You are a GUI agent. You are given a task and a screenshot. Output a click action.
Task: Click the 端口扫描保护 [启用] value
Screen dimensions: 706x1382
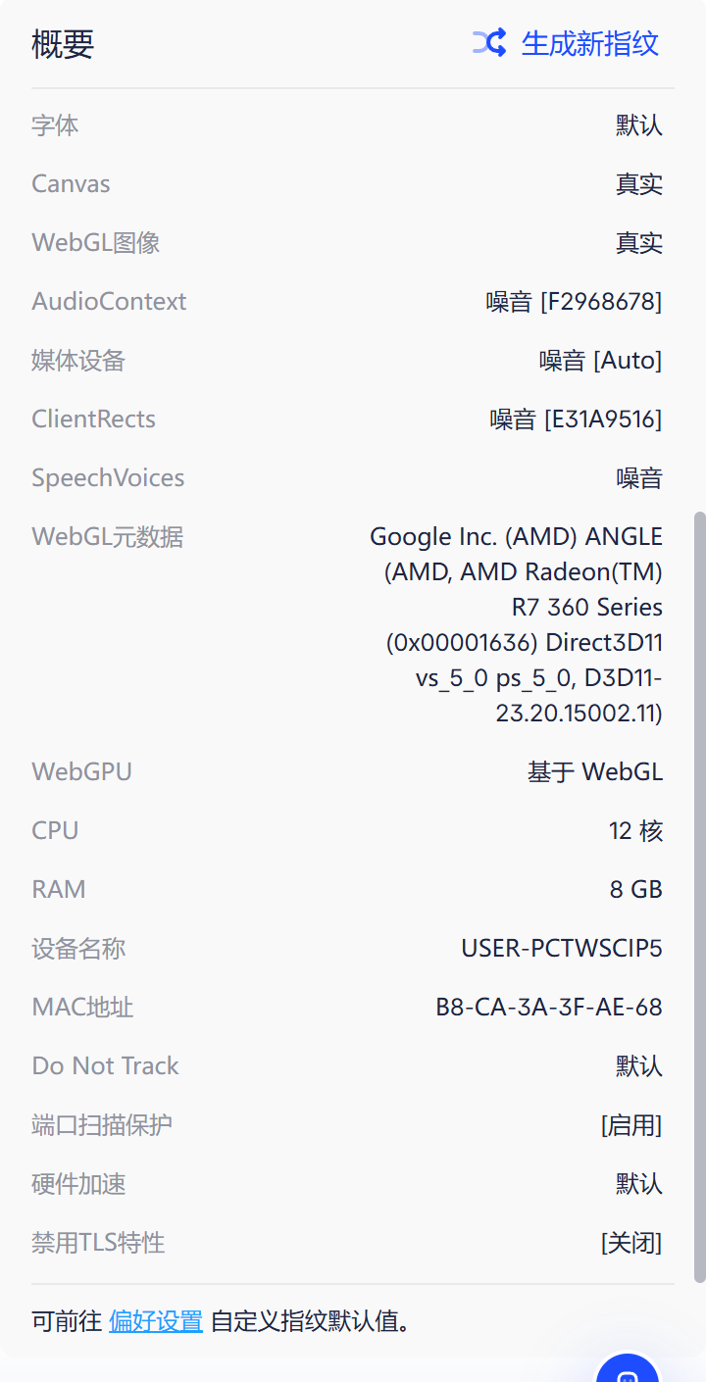[631, 1125]
